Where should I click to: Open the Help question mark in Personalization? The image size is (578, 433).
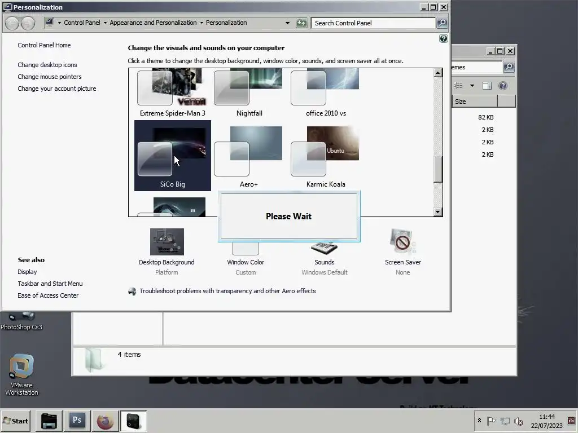click(x=444, y=38)
